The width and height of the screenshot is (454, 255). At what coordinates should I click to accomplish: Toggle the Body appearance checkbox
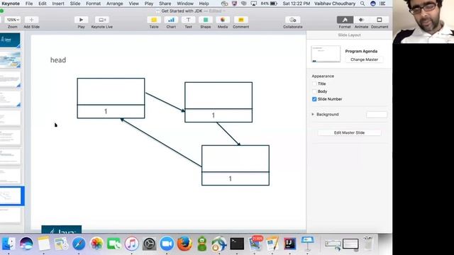(314, 91)
